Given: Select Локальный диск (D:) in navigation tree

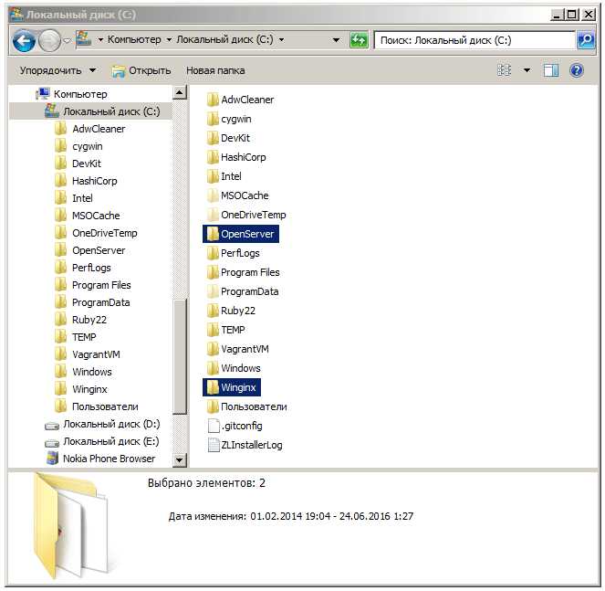Looking at the screenshot, I should point(111,424).
